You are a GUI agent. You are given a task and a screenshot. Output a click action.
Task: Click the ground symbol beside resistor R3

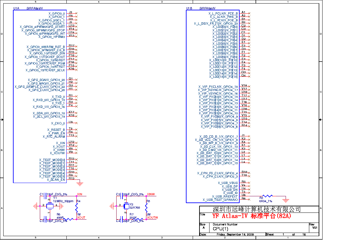coord(286,200)
